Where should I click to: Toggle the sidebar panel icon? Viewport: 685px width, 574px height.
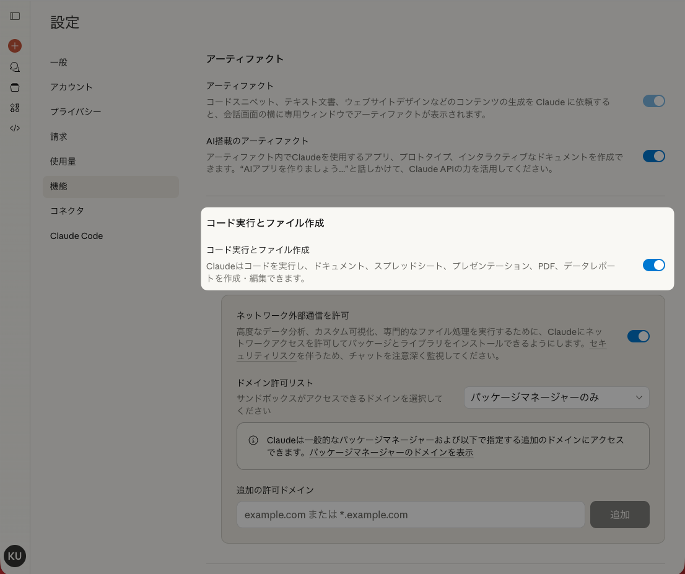[15, 16]
